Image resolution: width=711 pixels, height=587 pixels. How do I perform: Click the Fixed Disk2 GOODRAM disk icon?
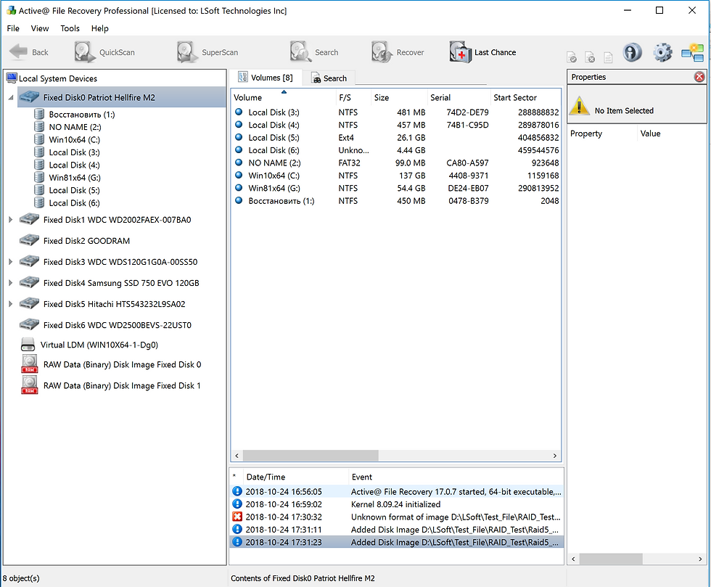click(30, 240)
